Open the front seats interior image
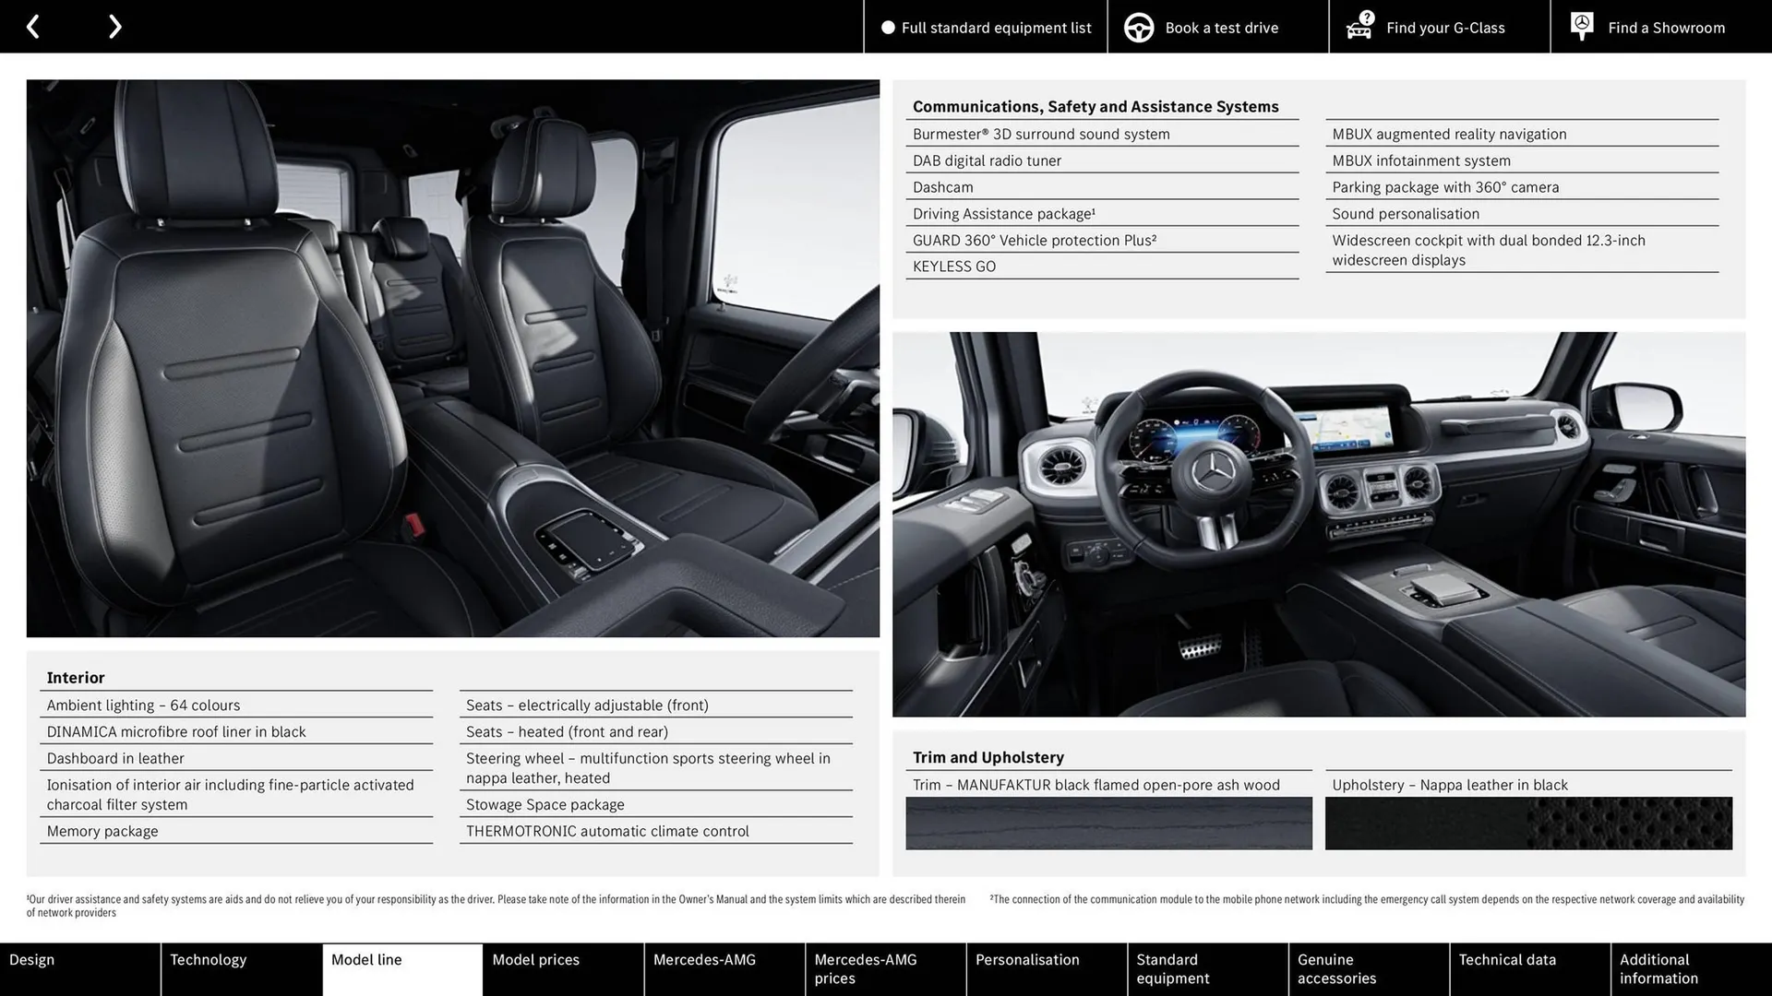1772x996 pixels. (x=453, y=360)
